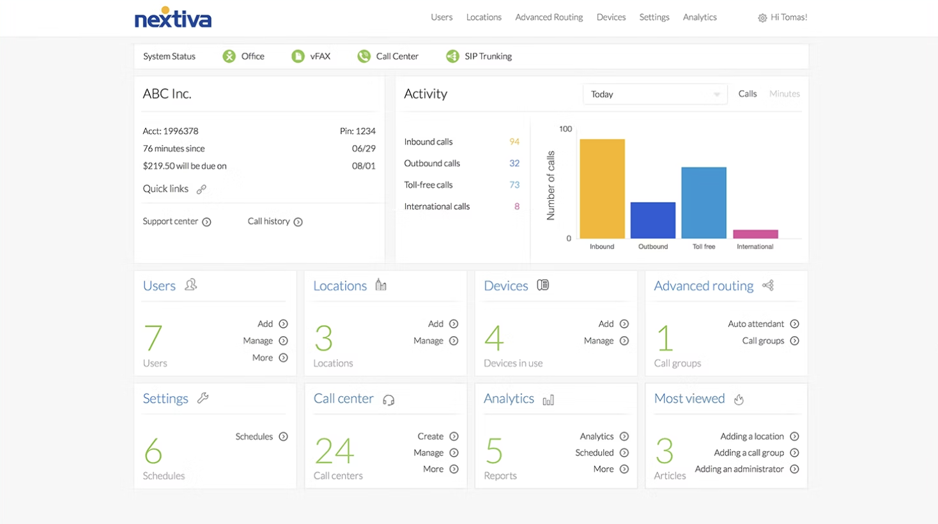This screenshot has height=524, width=938.
Task: Open the Users panel people icon
Action: 190,286
